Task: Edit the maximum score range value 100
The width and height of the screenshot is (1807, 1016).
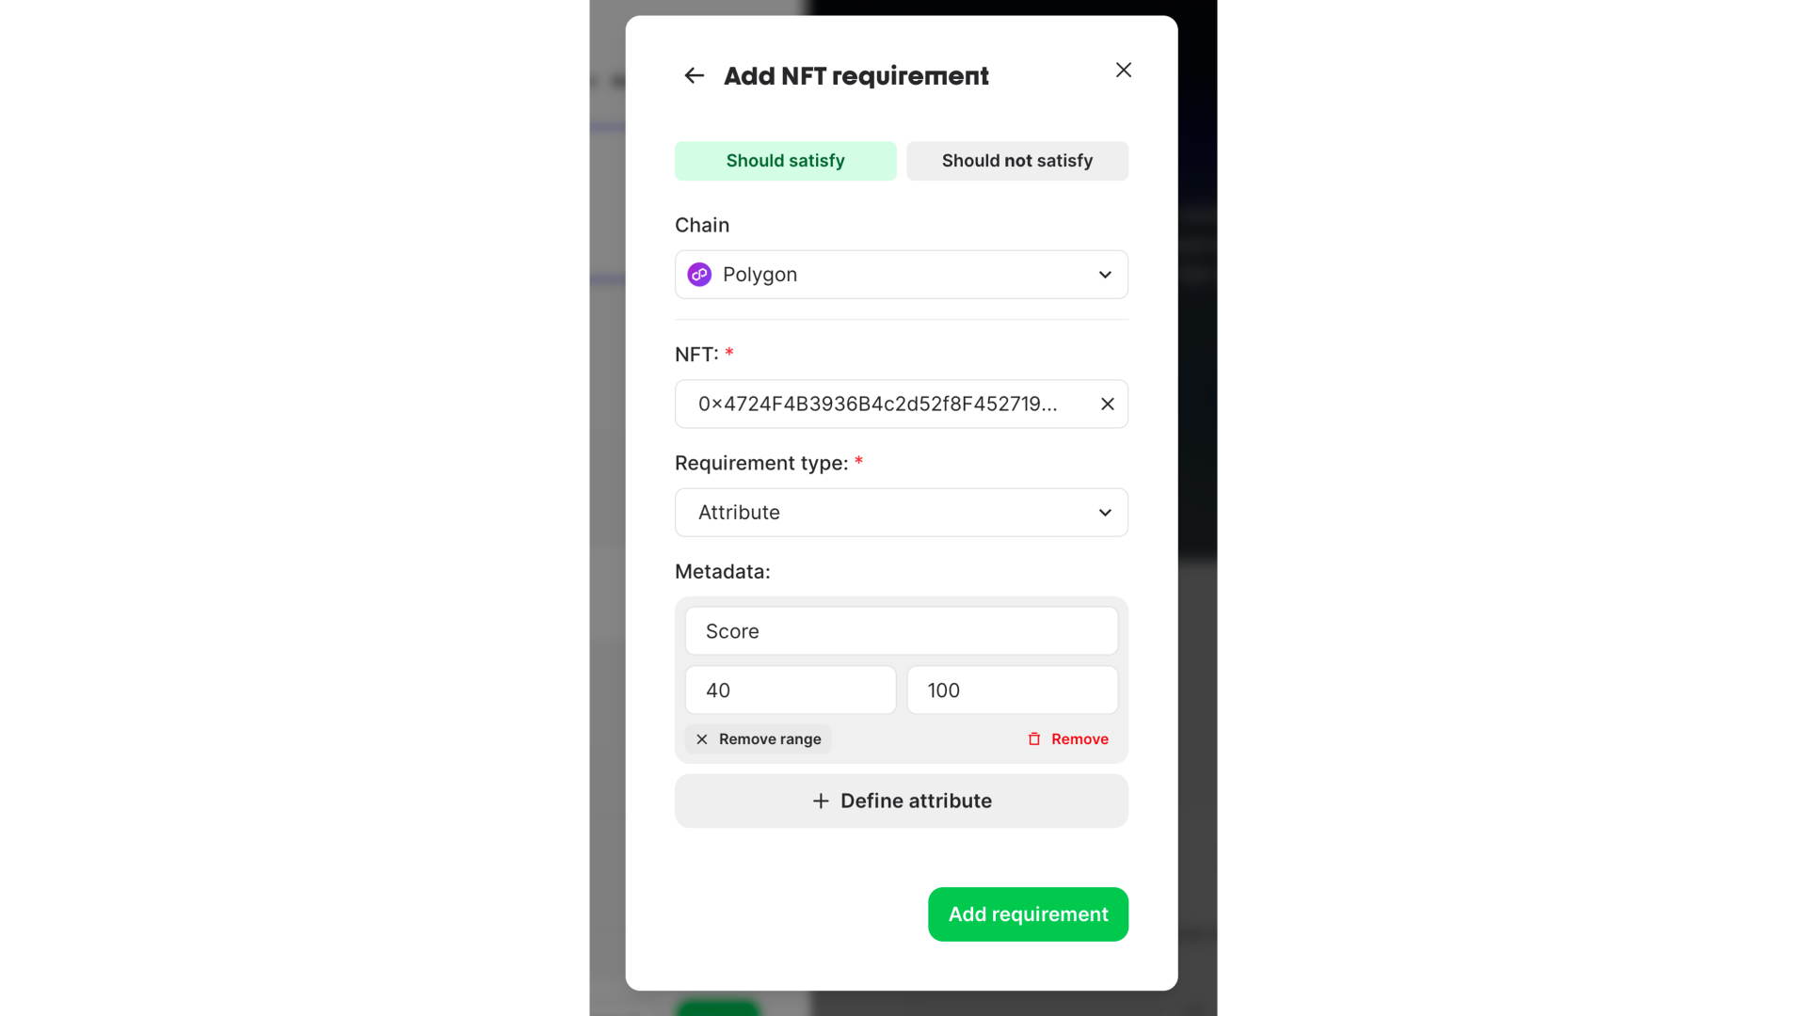Action: [1013, 690]
